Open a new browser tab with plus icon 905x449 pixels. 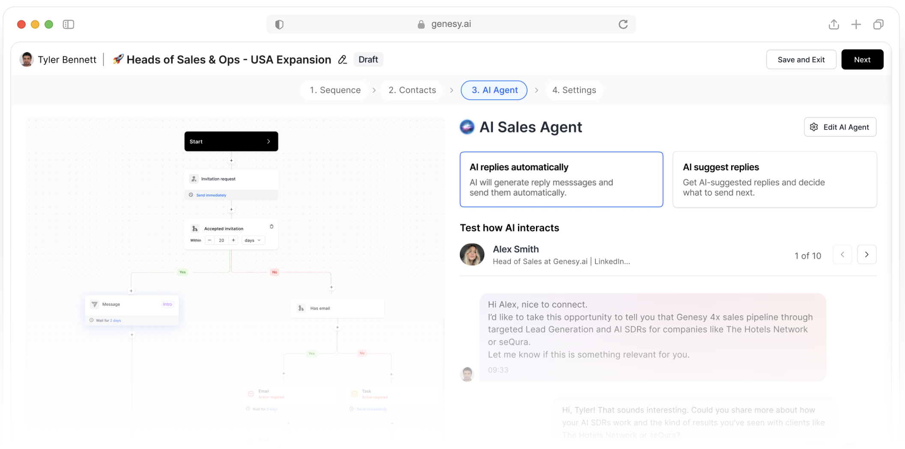point(856,24)
